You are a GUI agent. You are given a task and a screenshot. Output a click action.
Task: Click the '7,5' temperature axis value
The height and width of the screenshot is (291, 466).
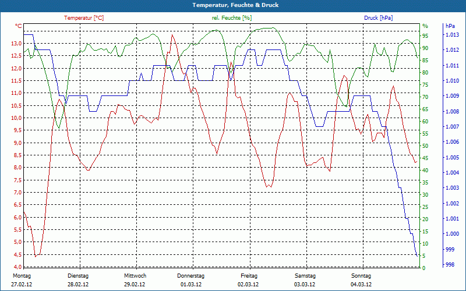pyautogui.click(x=18, y=180)
